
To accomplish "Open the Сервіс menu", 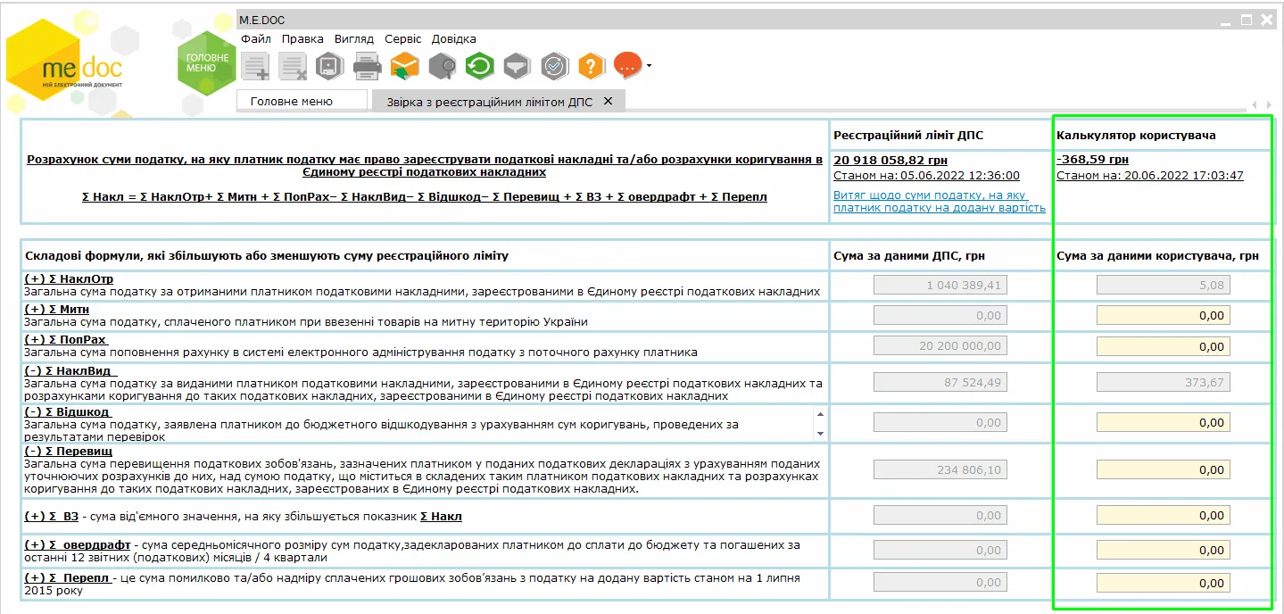I will [403, 38].
